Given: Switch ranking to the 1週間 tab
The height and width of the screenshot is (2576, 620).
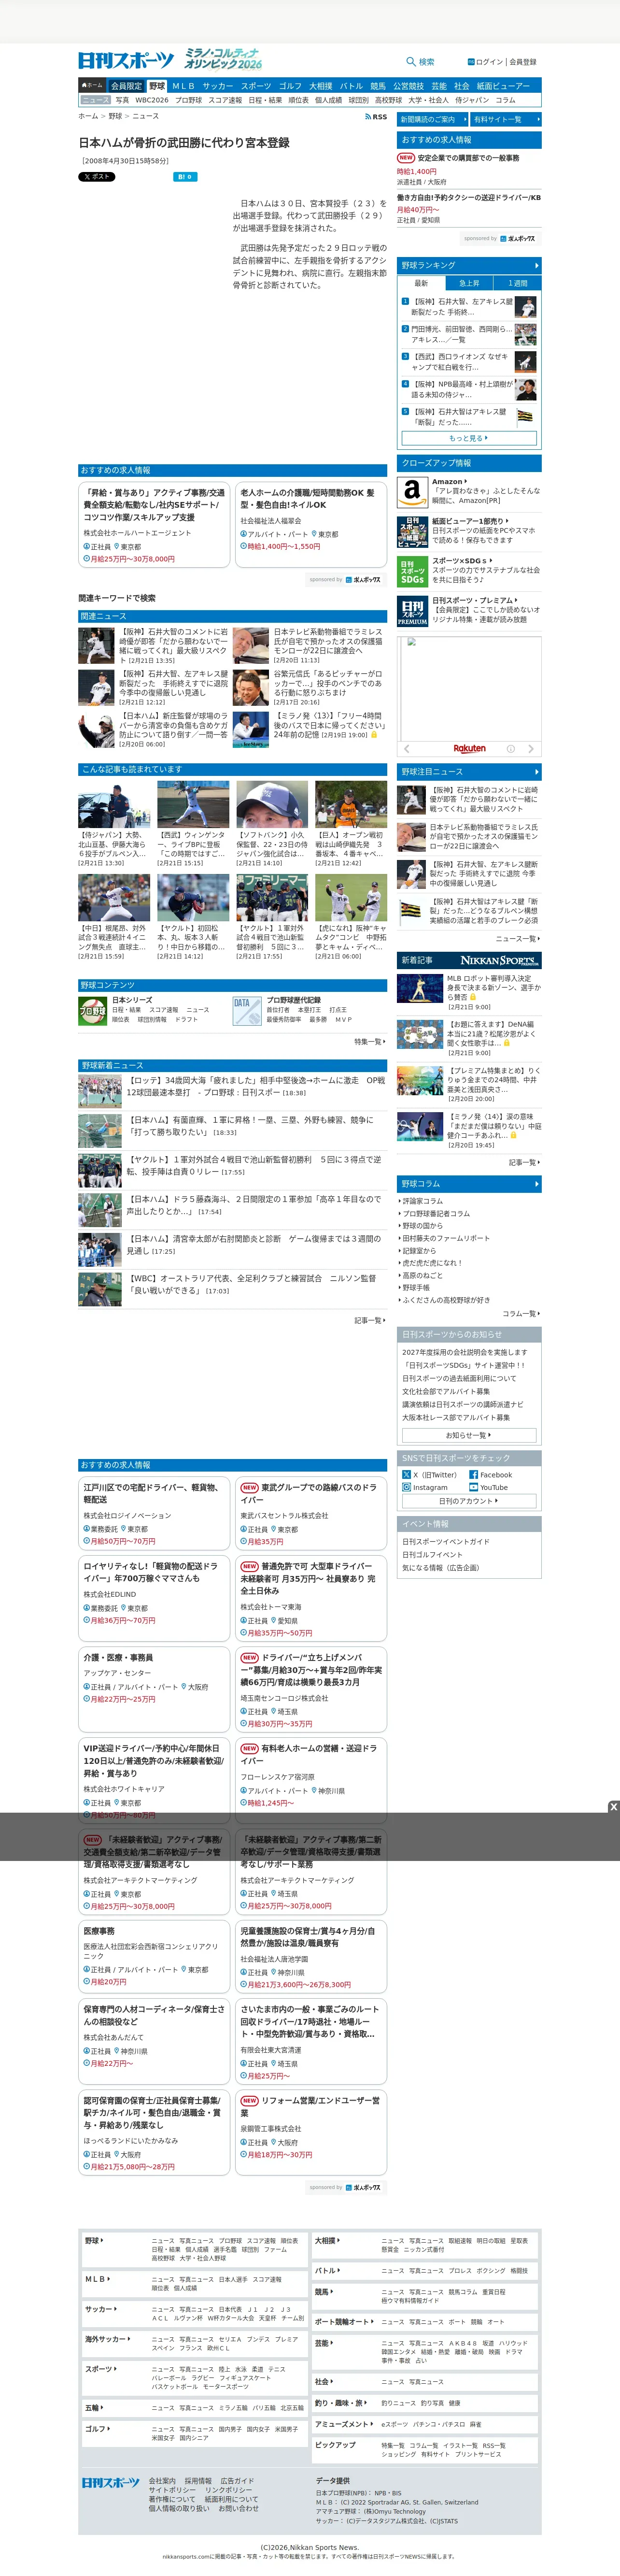Looking at the screenshot, I should pos(517,283).
